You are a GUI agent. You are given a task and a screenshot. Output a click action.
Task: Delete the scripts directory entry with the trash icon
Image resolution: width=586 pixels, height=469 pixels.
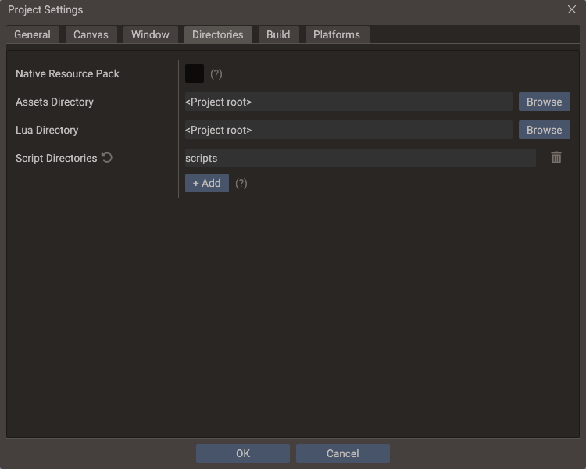click(556, 157)
